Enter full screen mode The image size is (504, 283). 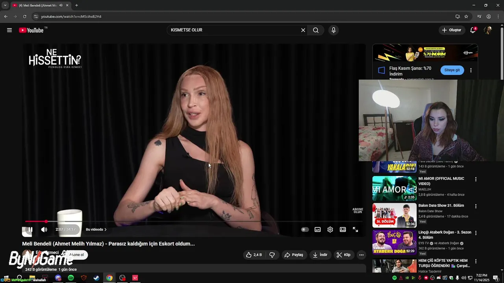[356, 230]
